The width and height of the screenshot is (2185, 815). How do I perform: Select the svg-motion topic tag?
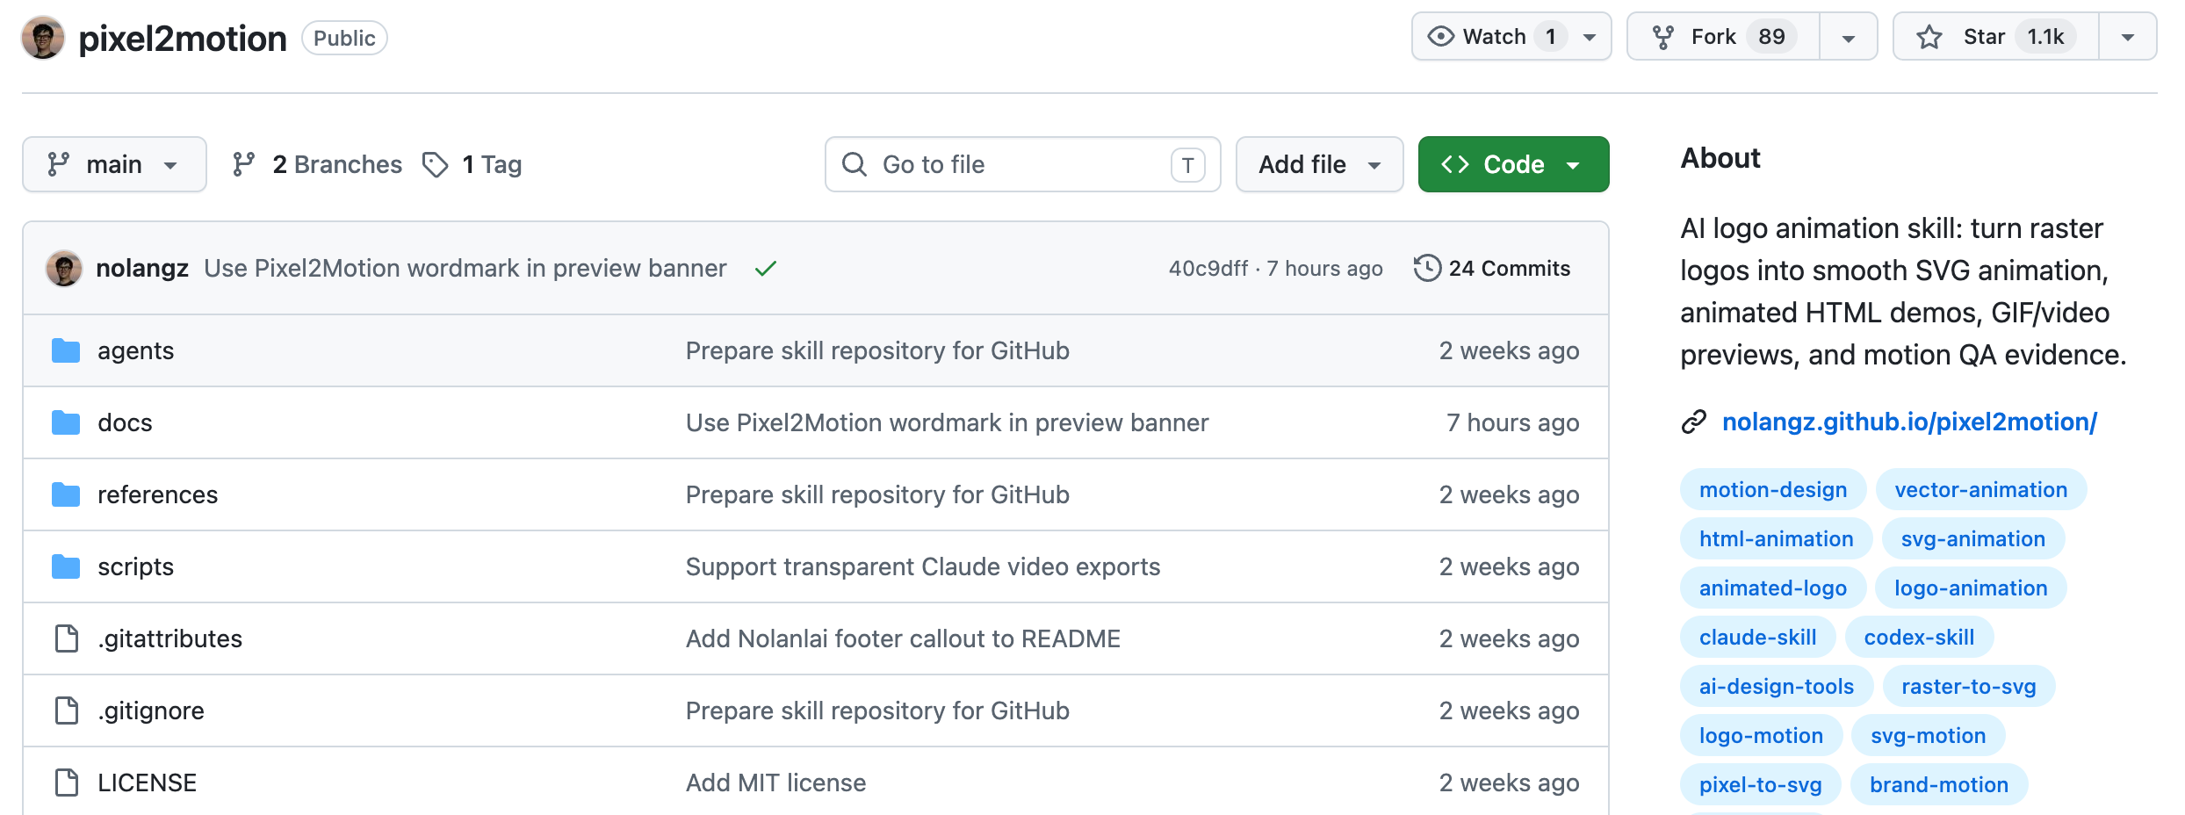tap(1928, 735)
